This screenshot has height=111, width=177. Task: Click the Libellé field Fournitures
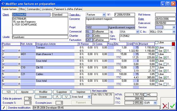point(40,37)
